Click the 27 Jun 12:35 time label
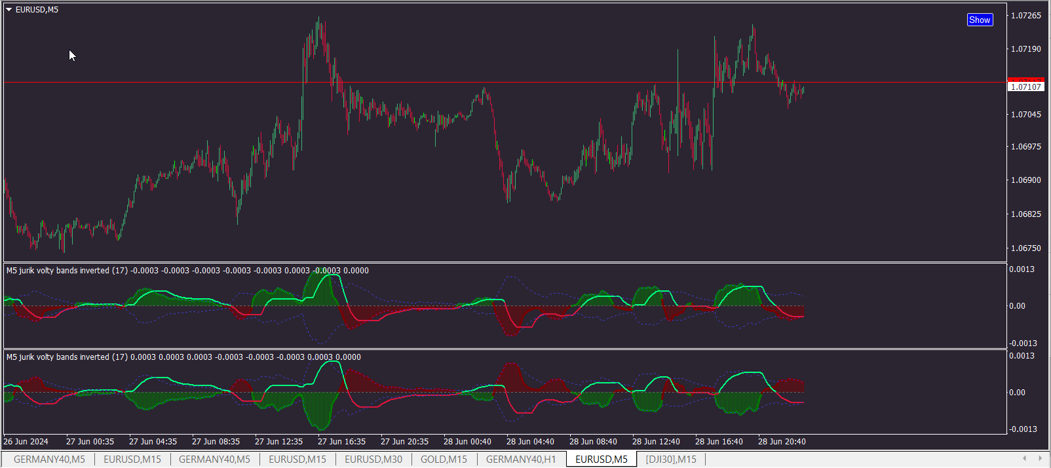 click(x=278, y=441)
